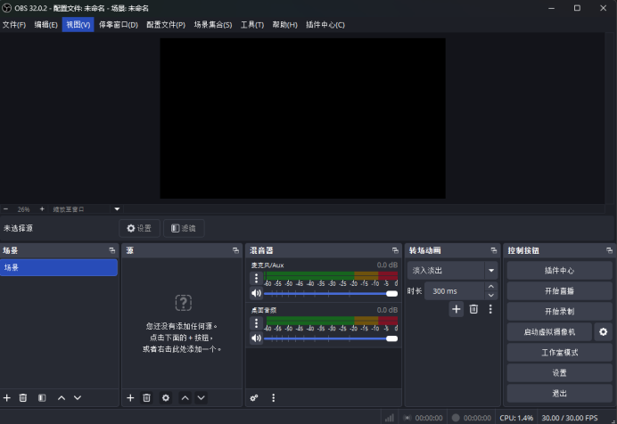Add a source with the Sources plus icon
Viewport: 617px width, 424px height.
(x=130, y=397)
